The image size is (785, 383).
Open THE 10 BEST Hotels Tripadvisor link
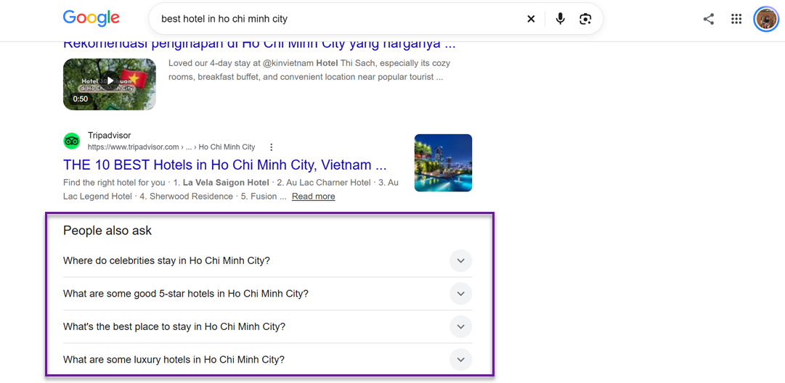(x=225, y=165)
